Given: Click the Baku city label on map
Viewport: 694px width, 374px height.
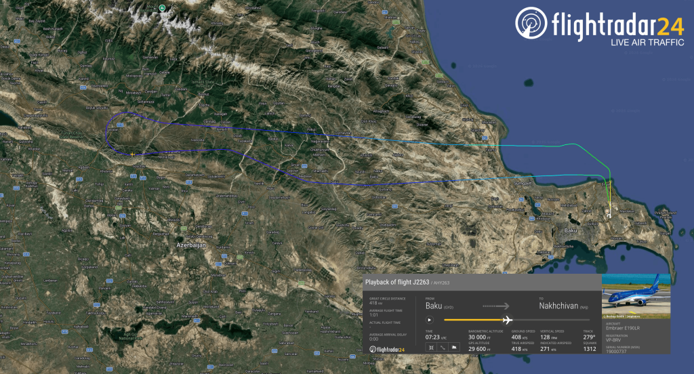Looking at the screenshot, I should [569, 231].
